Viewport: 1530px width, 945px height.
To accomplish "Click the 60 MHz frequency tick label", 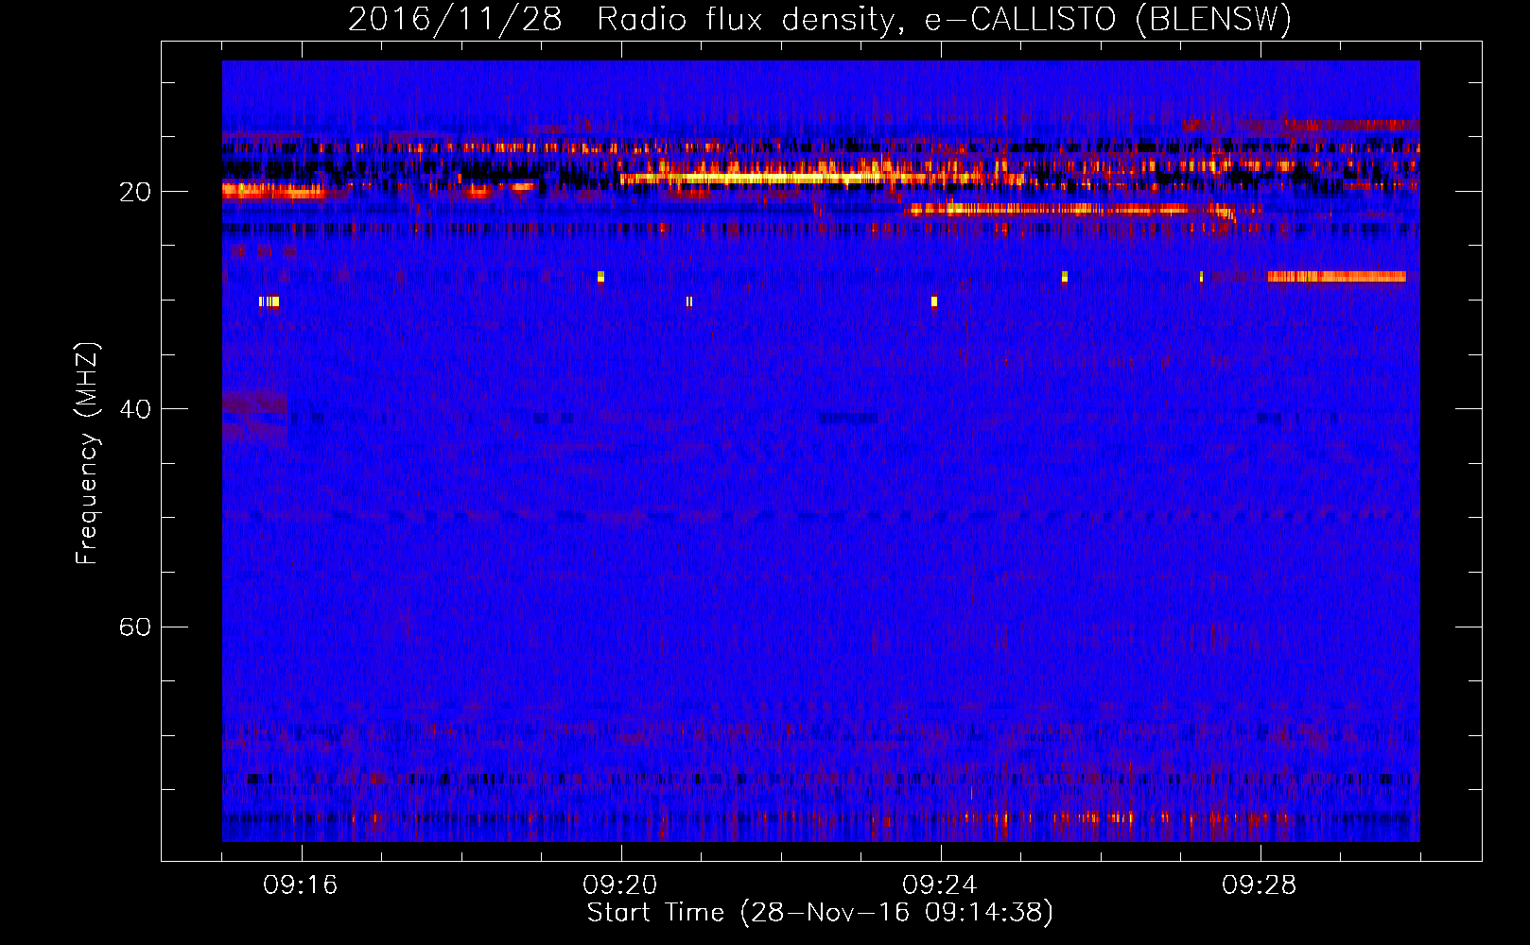I will tap(135, 627).
